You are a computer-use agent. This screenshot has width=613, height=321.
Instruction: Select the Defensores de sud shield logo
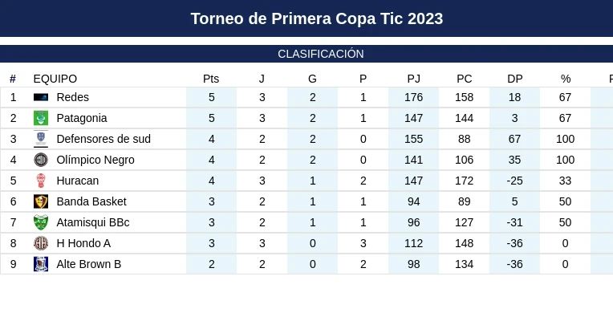tap(41, 139)
